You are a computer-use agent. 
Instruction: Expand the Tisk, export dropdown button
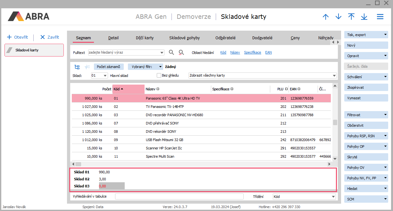[x=386, y=35]
